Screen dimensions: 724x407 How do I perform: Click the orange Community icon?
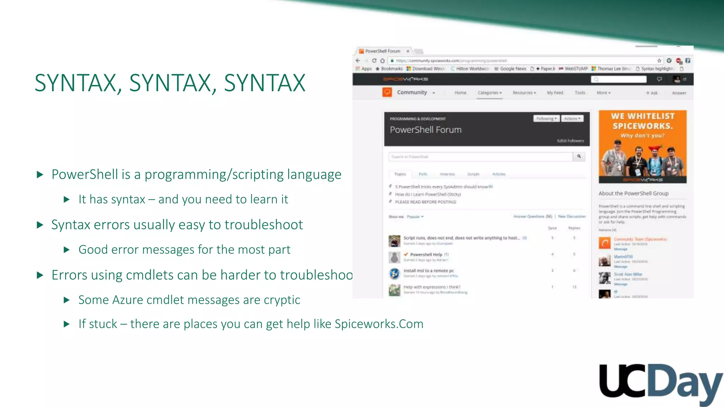tap(387, 92)
